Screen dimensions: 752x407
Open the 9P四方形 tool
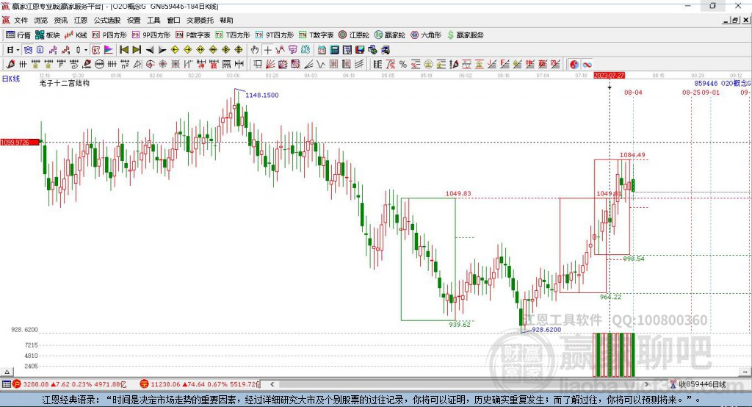(151, 35)
